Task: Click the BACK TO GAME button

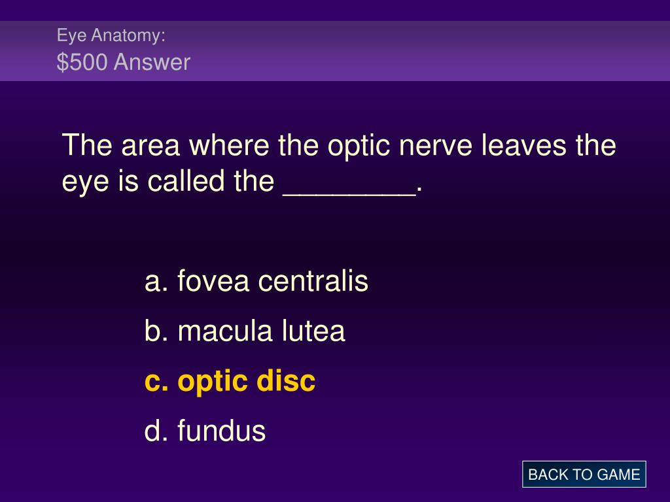Action: click(584, 475)
